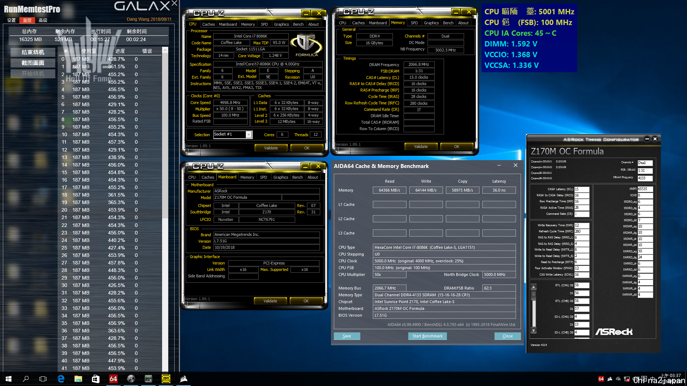Click the 截图画面 screenshot button
The image size is (687, 386).
(x=33, y=63)
